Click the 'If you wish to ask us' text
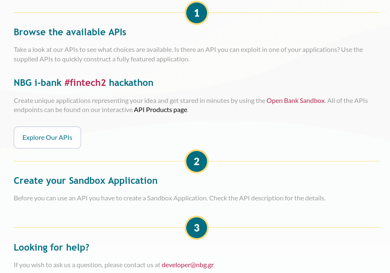The width and height of the screenshot is (390, 273). click(114, 265)
